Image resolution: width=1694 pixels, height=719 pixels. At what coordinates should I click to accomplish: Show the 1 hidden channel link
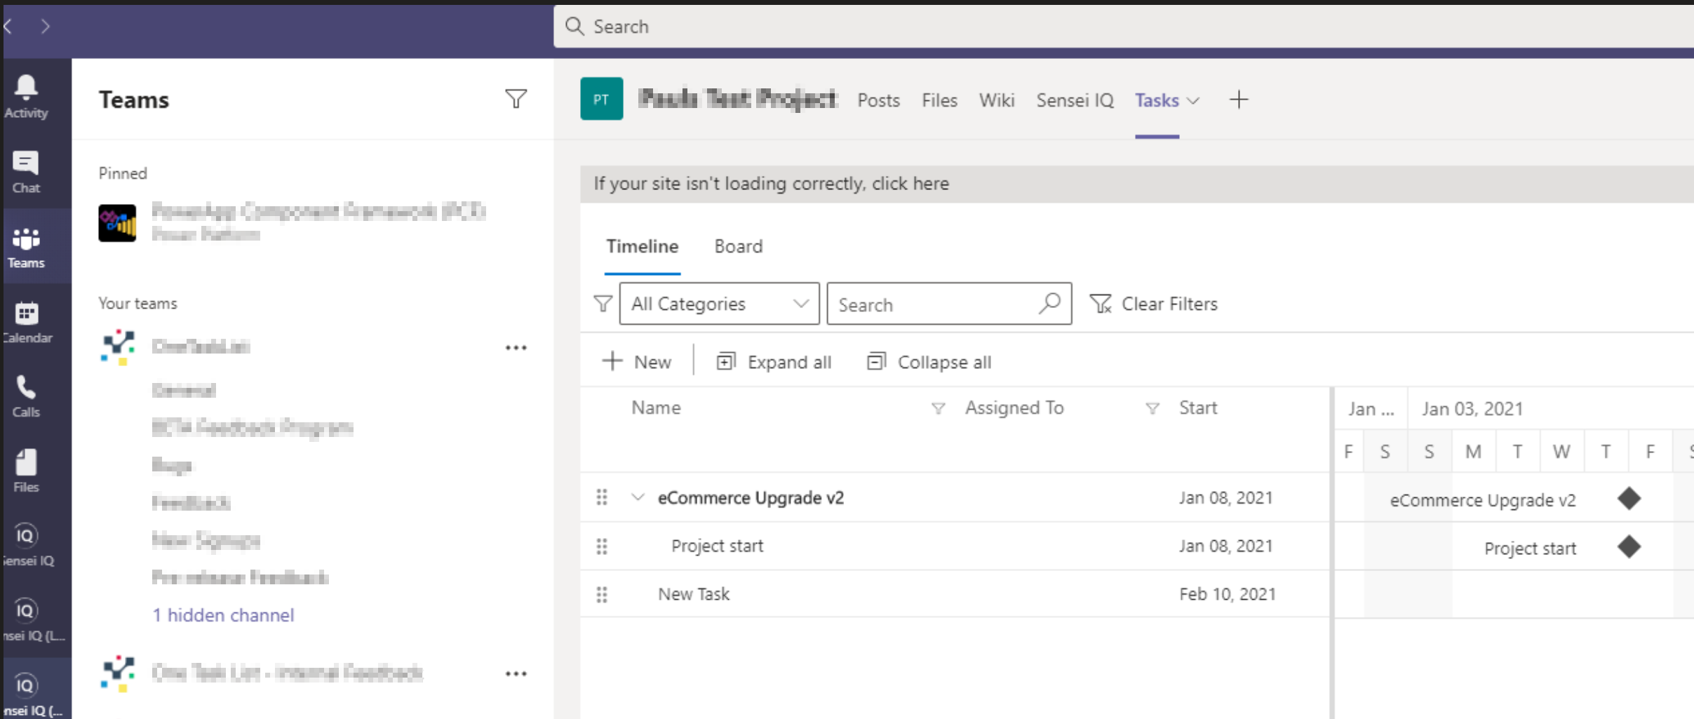[x=223, y=615]
